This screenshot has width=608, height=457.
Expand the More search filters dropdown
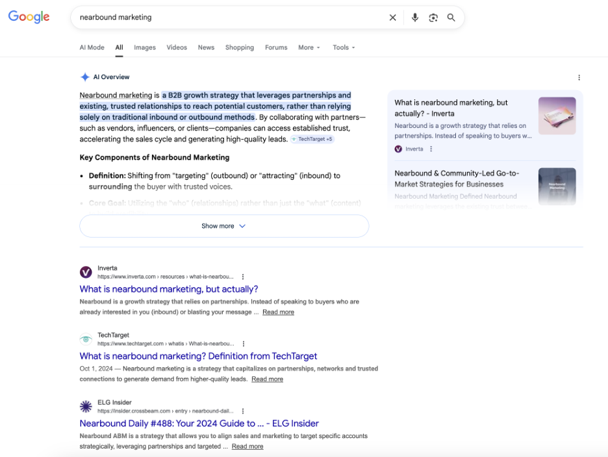click(x=309, y=47)
